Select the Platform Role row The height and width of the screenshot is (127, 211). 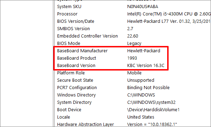(133, 73)
